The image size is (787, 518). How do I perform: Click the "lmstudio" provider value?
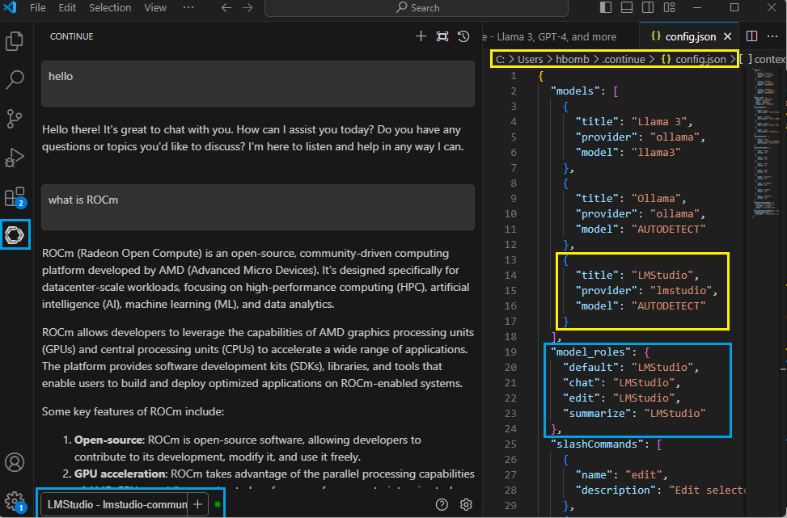pos(681,290)
